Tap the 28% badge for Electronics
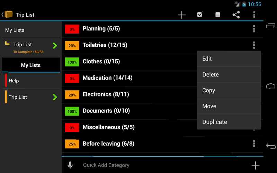Screen dimensions: 277x173 coord(72,95)
